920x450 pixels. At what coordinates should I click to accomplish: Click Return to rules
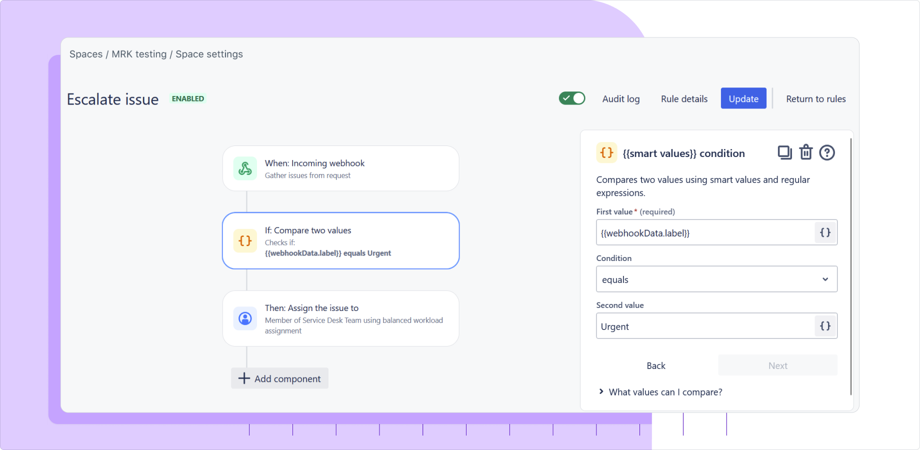pos(815,98)
